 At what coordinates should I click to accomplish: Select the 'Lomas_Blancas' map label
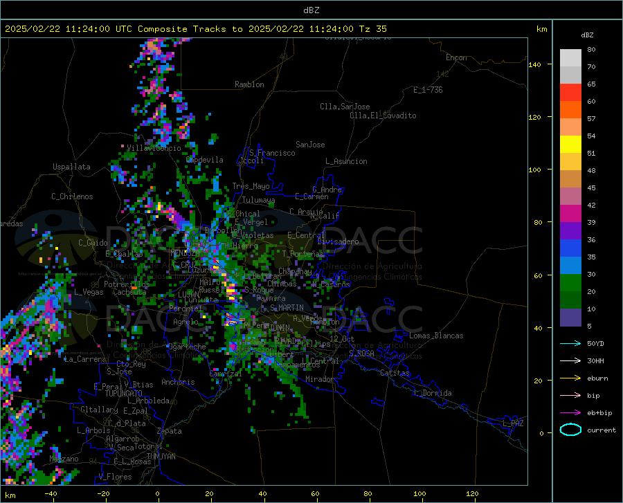[x=436, y=336]
